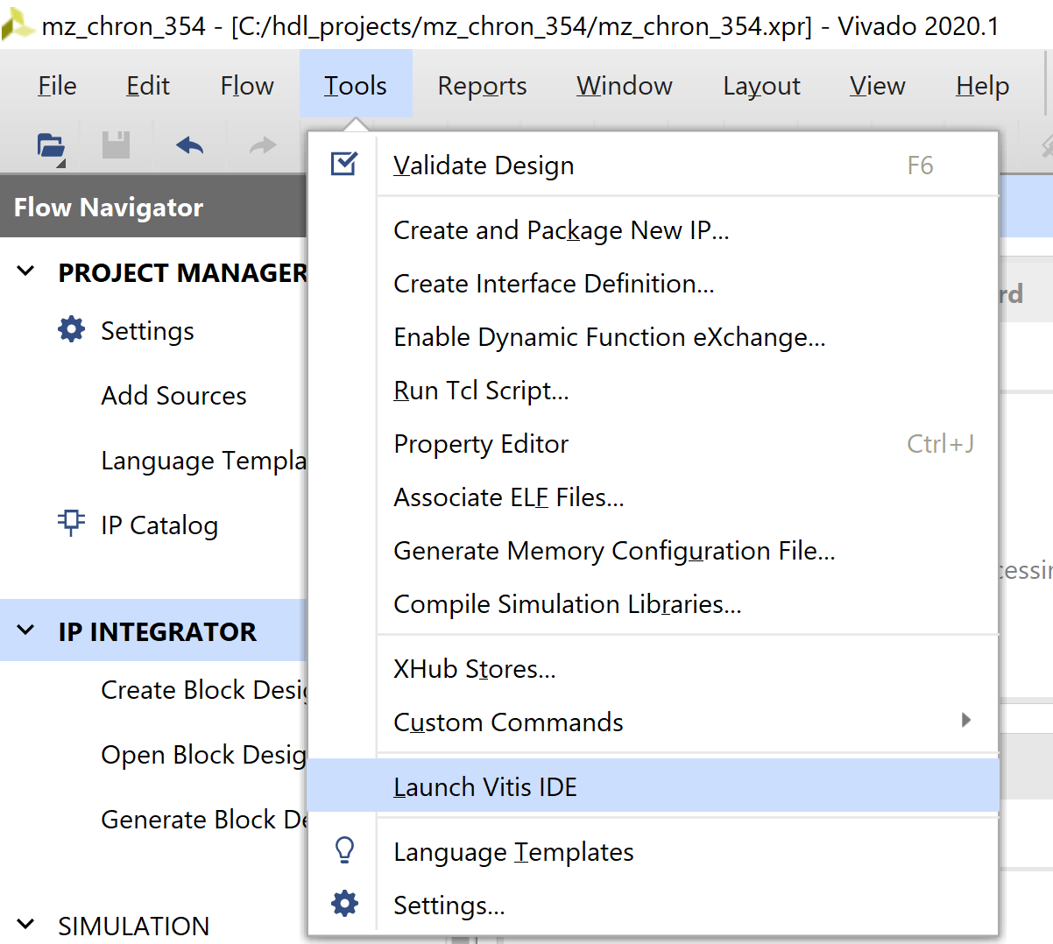Click the Redo arrow in toolbar
Viewport: 1053px width, 944px height.
[262, 145]
